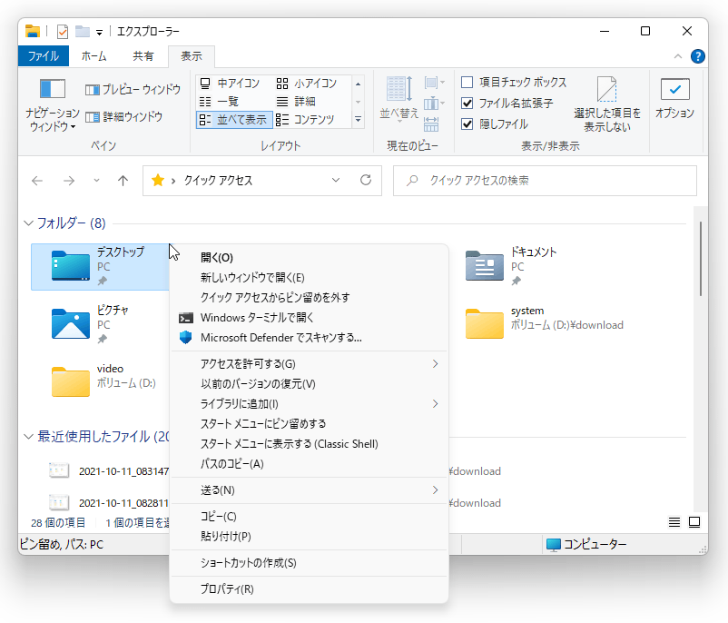728x623 pixels.
Task: Expand ライブラリに追加(I) submenu
Action: pyautogui.click(x=309, y=404)
